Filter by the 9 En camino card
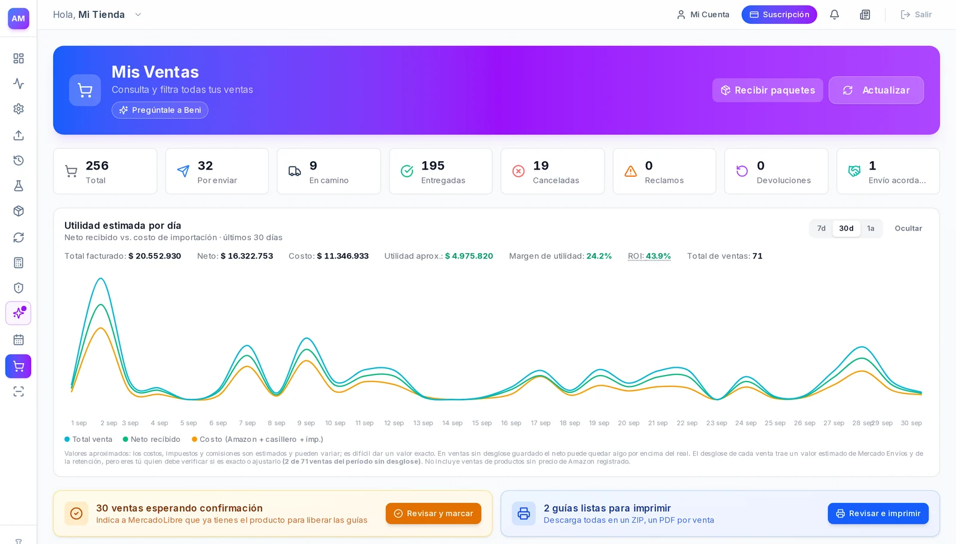This screenshot has width=956, height=544. coord(329,171)
